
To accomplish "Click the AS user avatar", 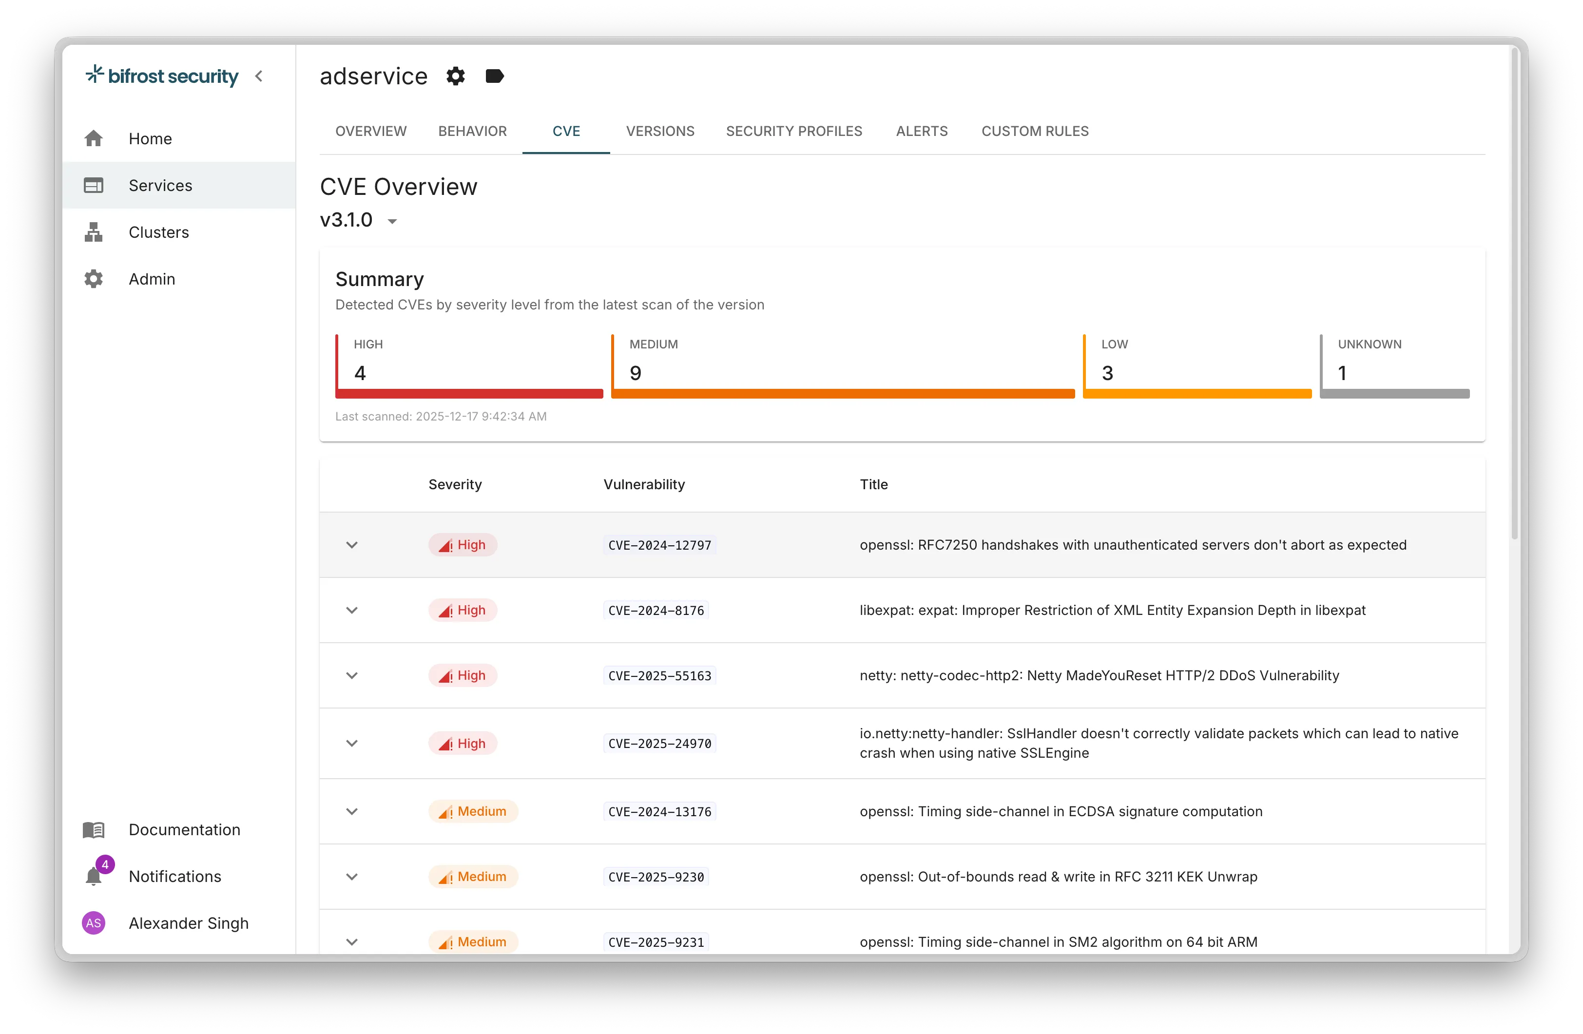I will tap(94, 923).
